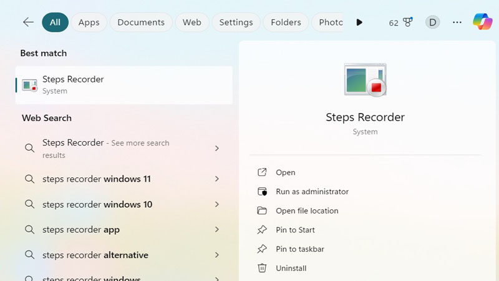Screen dimensions: 499x281
Task: Open the rewards trophy icon showing 62
Action: [400, 22]
